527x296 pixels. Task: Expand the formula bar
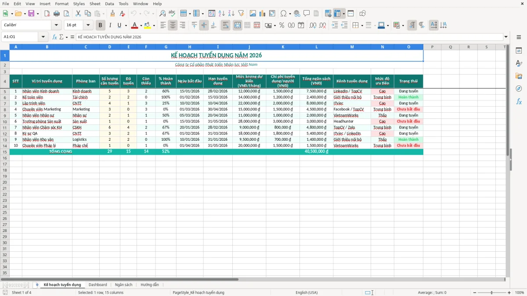[506, 37]
